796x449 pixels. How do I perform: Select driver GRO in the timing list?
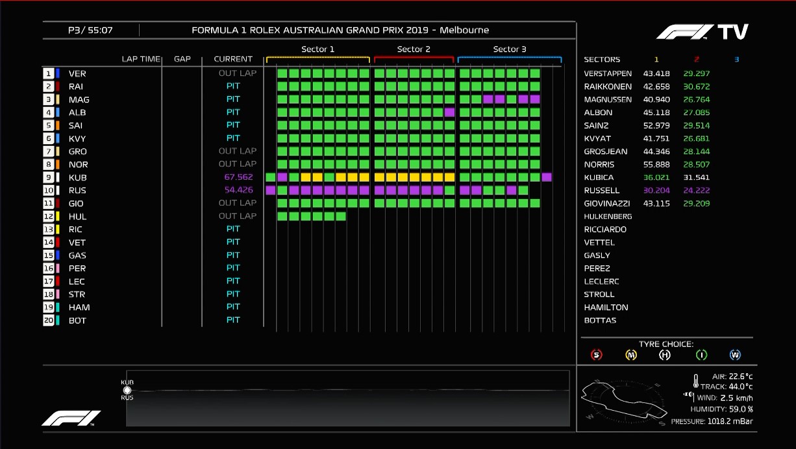(x=77, y=152)
